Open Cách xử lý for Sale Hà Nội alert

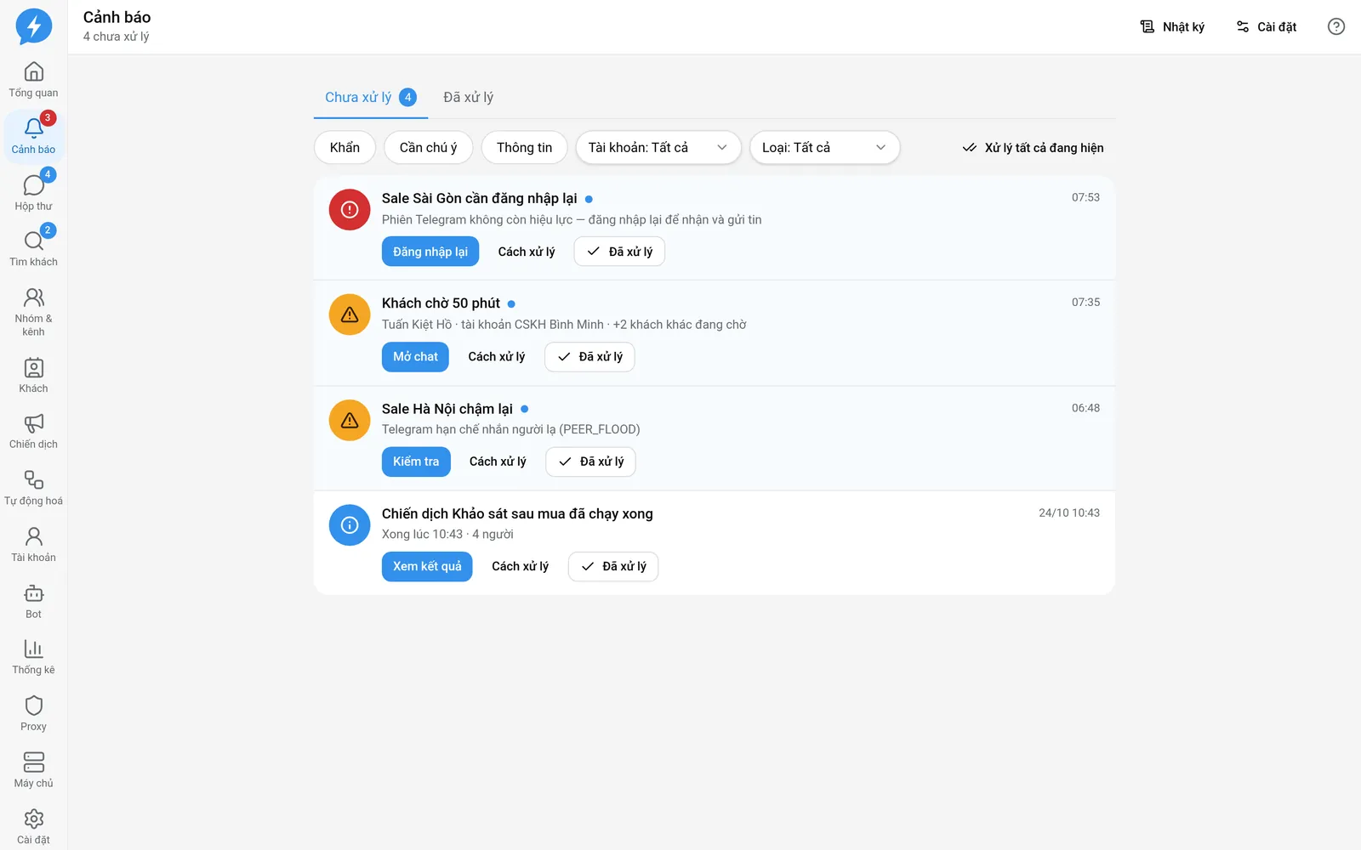[498, 462]
